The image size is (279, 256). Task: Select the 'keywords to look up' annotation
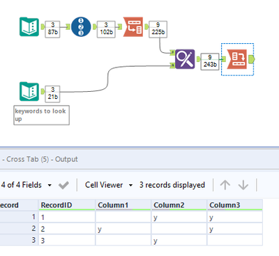click(x=41, y=115)
